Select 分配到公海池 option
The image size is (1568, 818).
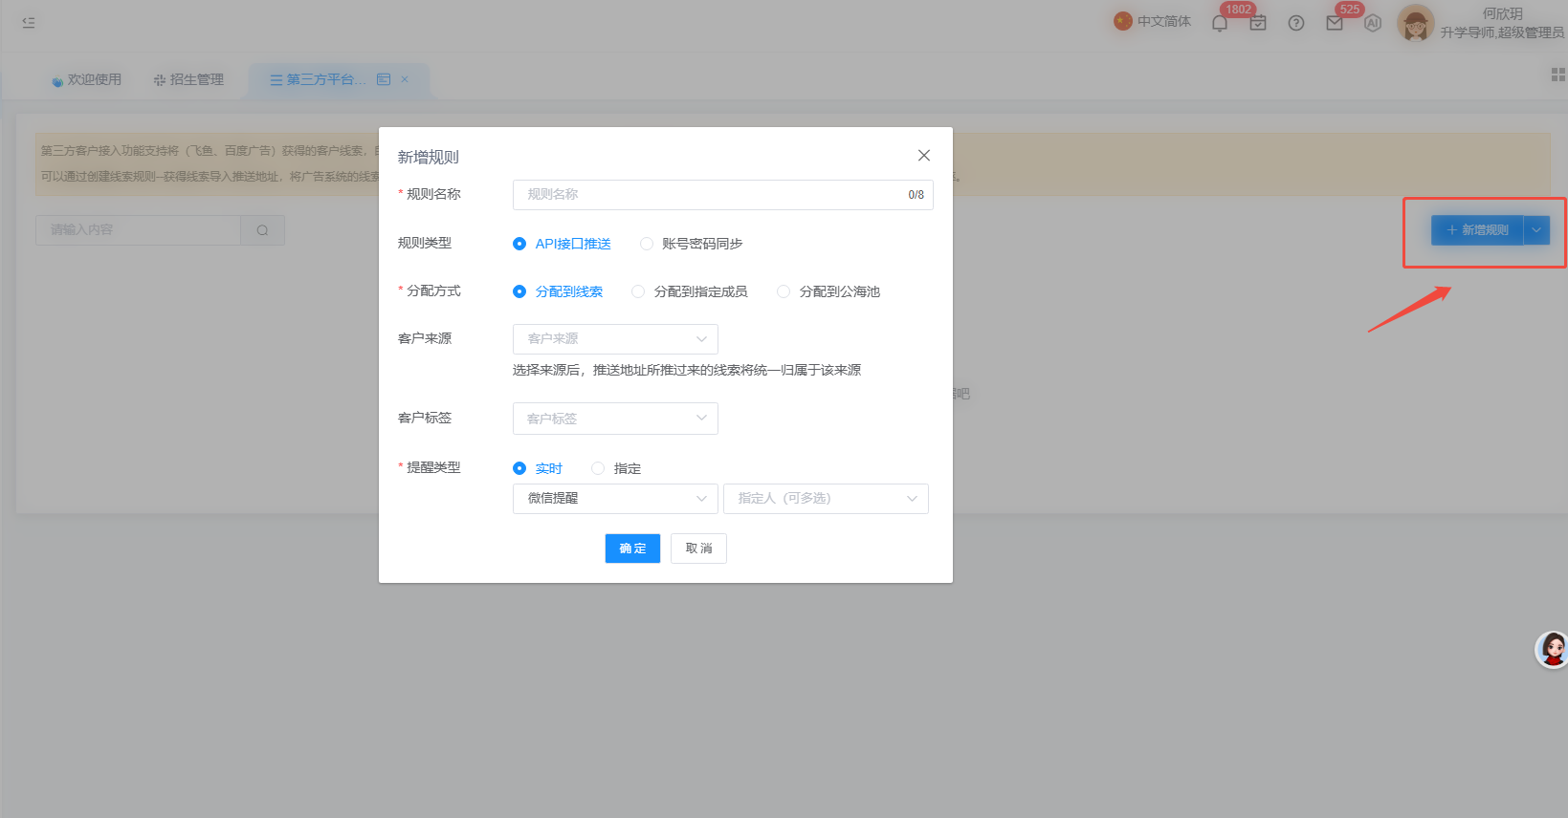[828, 291]
